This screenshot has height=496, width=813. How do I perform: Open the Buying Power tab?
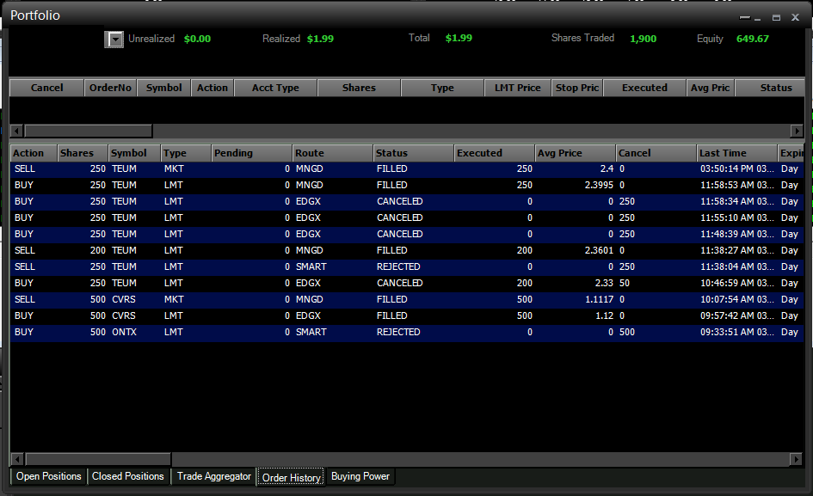[x=360, y=476]
